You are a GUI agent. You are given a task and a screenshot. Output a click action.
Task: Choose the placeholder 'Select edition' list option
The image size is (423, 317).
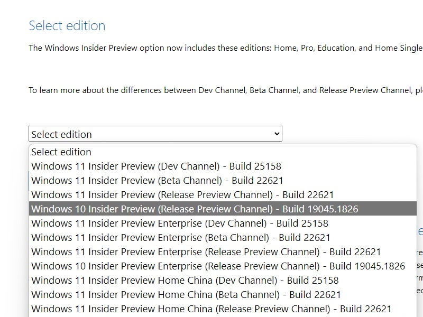tap(61, 152)
